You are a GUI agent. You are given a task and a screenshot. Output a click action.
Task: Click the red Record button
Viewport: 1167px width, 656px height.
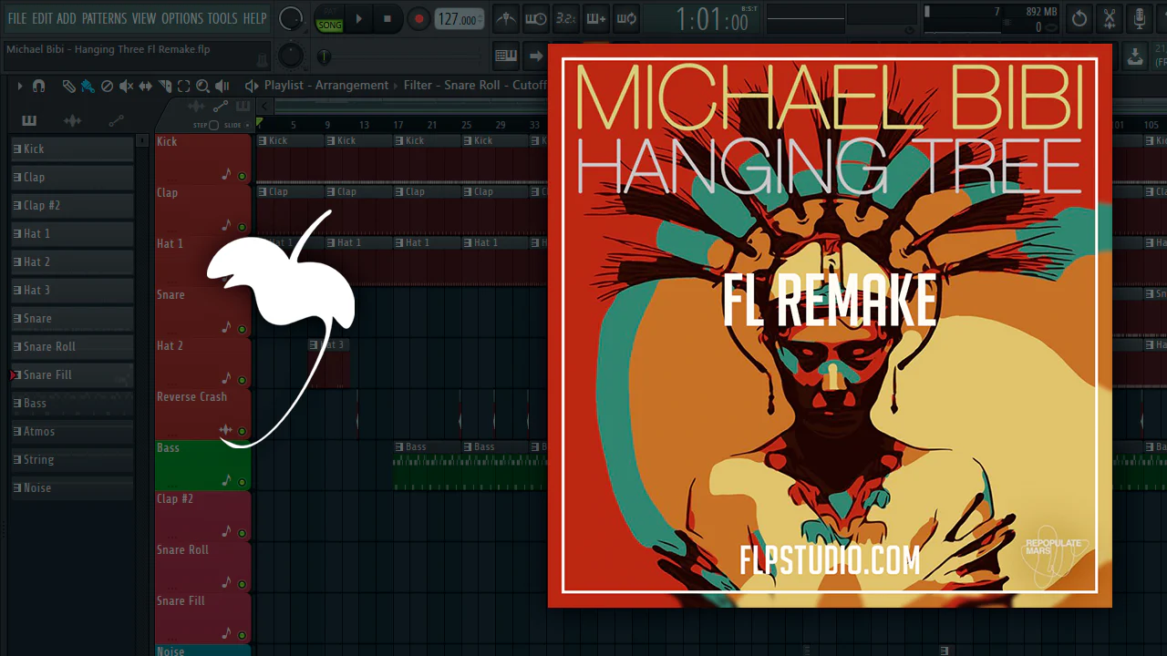[418, 19]
